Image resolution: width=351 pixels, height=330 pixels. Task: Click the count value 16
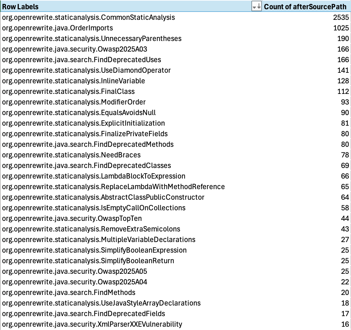coord(345,324)
